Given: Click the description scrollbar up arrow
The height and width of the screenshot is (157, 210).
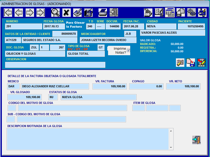Looking at the screenshot, I should pos(171,131).
